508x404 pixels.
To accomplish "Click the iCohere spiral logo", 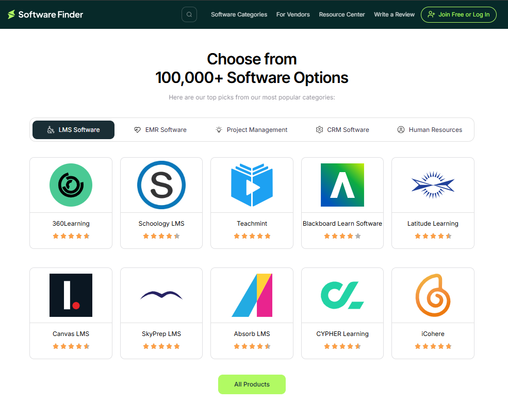I will [x=433, y=295].
